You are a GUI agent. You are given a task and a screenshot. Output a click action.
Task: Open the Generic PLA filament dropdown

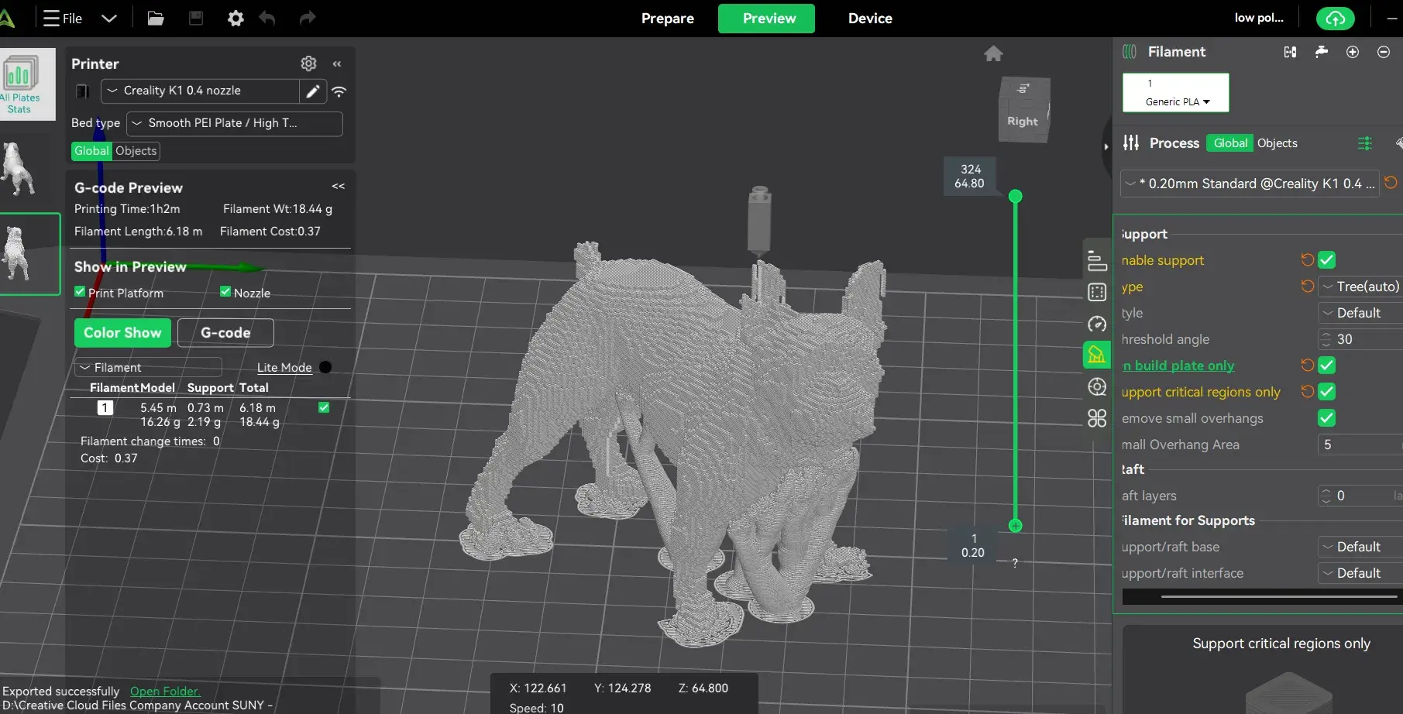pyautogui.click(x=1176, y=101)
